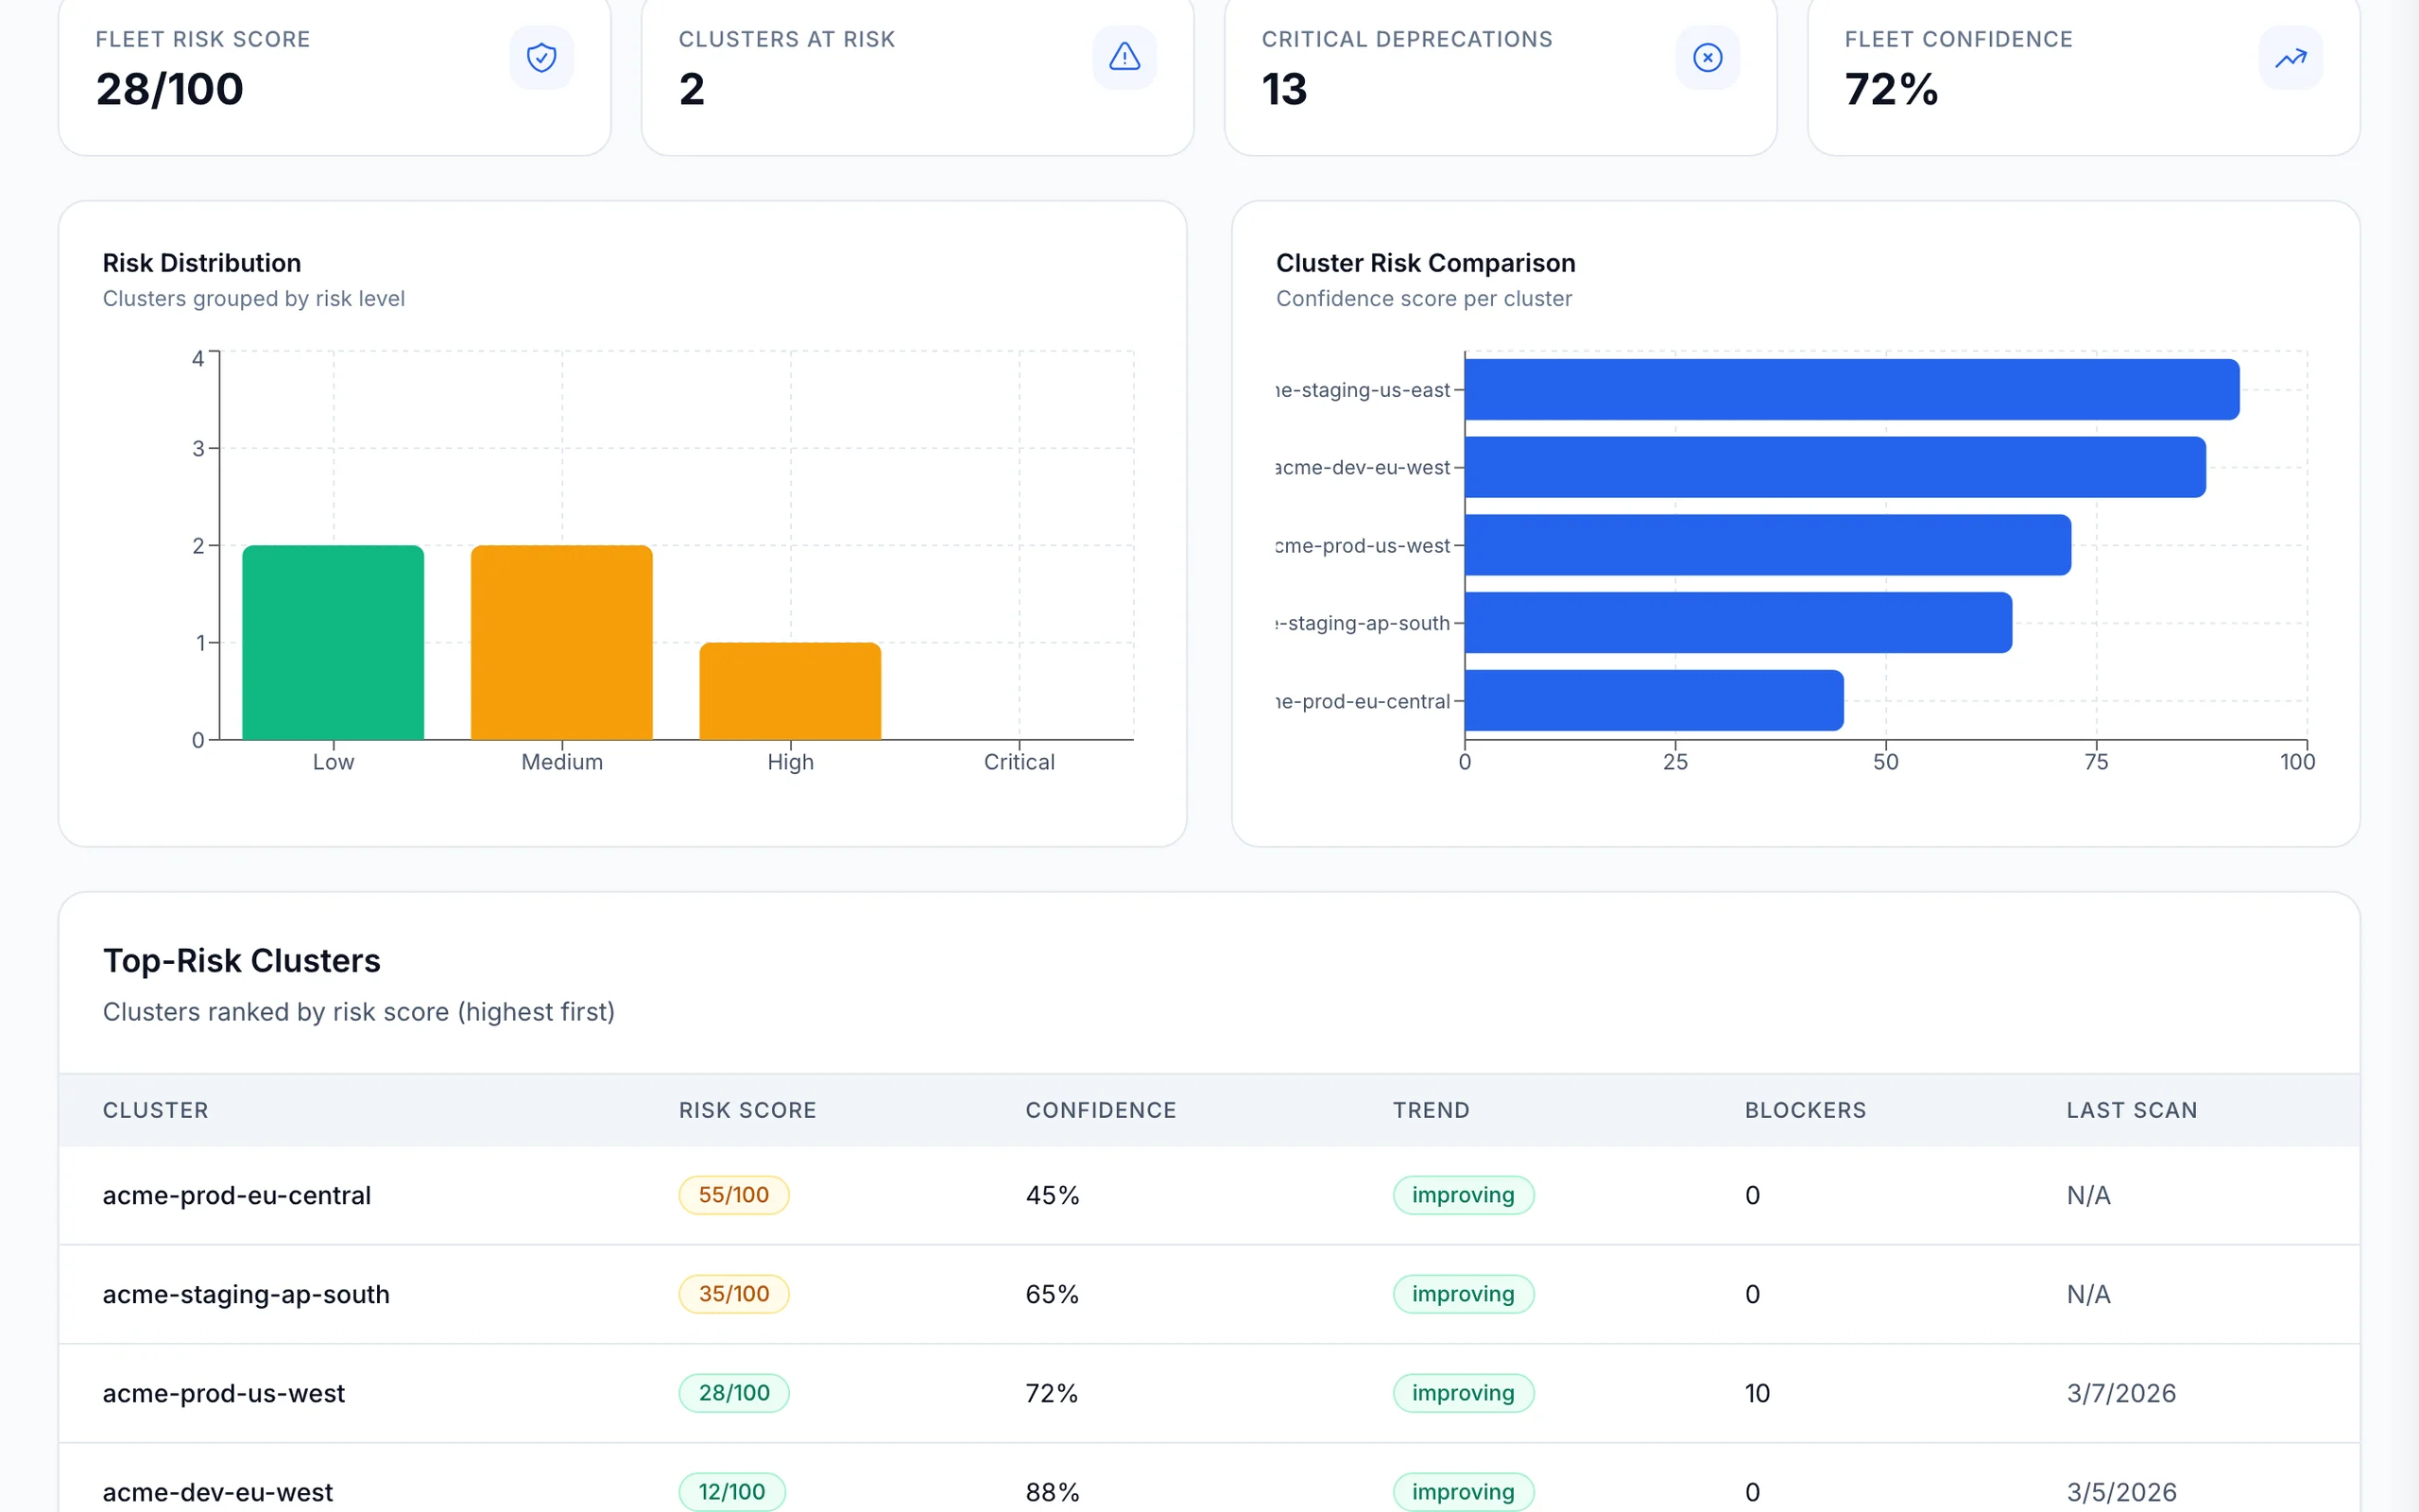The height and width of the screenshot is (1512, 2419).
Task: Toggle the improving badge for acme-prod-us-west
Action: 1463,1392
